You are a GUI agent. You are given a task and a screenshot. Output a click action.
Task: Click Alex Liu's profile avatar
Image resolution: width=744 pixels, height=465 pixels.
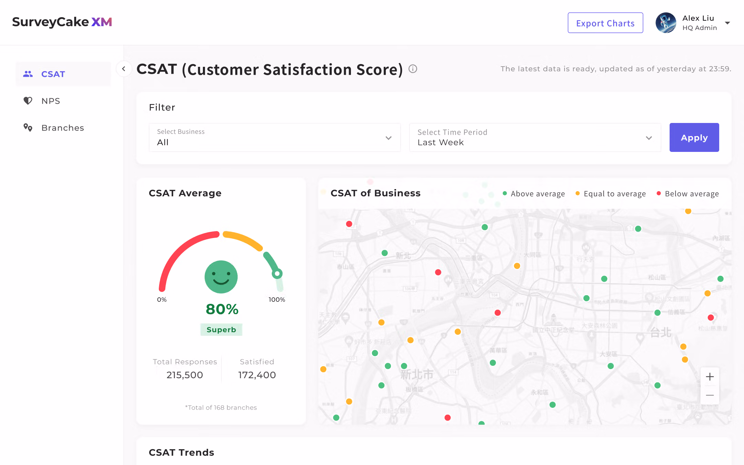(x=666, y=23)
